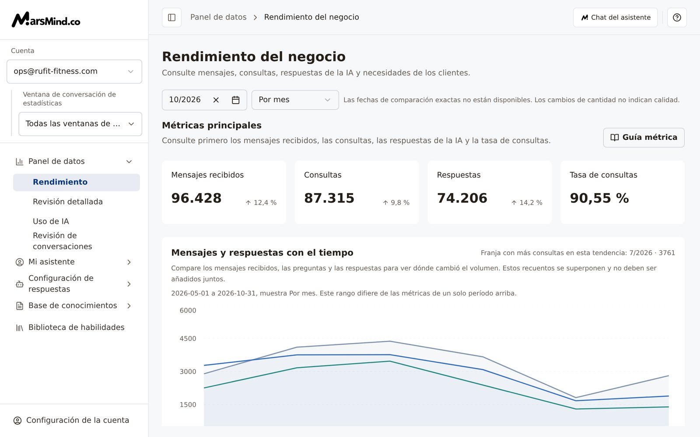Open Configuración de la cuenta
700x437 pixels.
(x=78, y=420)
